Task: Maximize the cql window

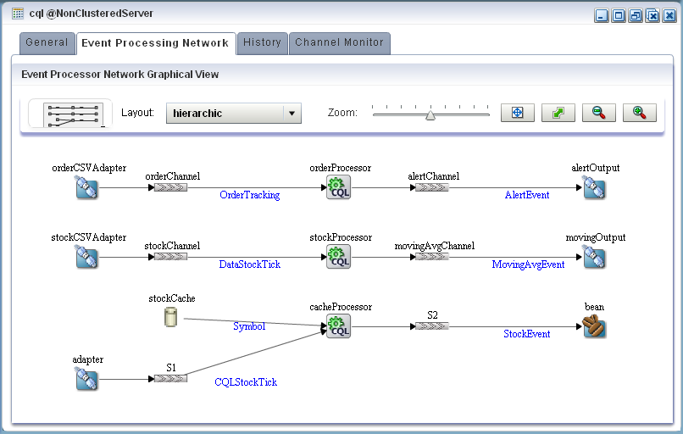Action: pos(619,16)
